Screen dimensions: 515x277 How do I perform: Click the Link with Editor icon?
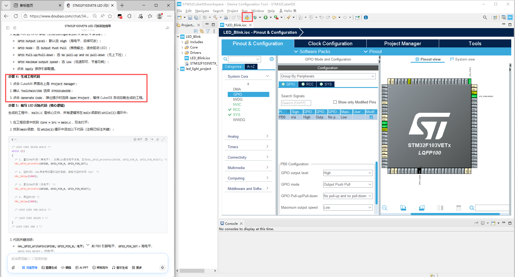click(x=202, y=31)
